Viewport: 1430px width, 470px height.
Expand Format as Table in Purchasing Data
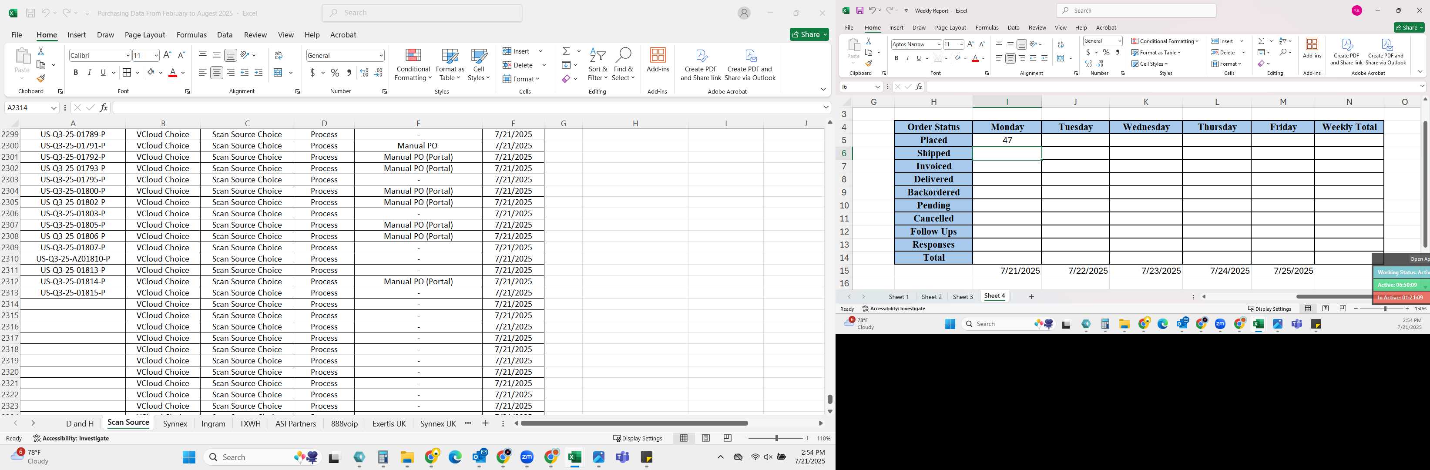(x=450, y=65)
